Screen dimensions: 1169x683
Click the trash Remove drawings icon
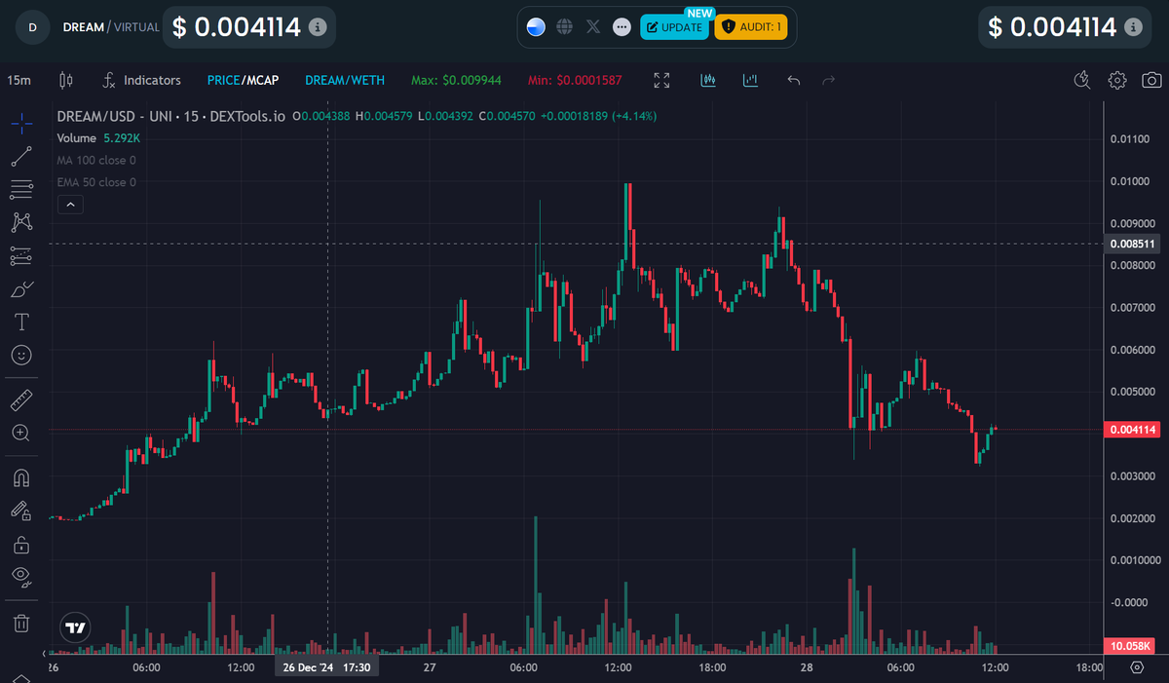tap(21, 622)
